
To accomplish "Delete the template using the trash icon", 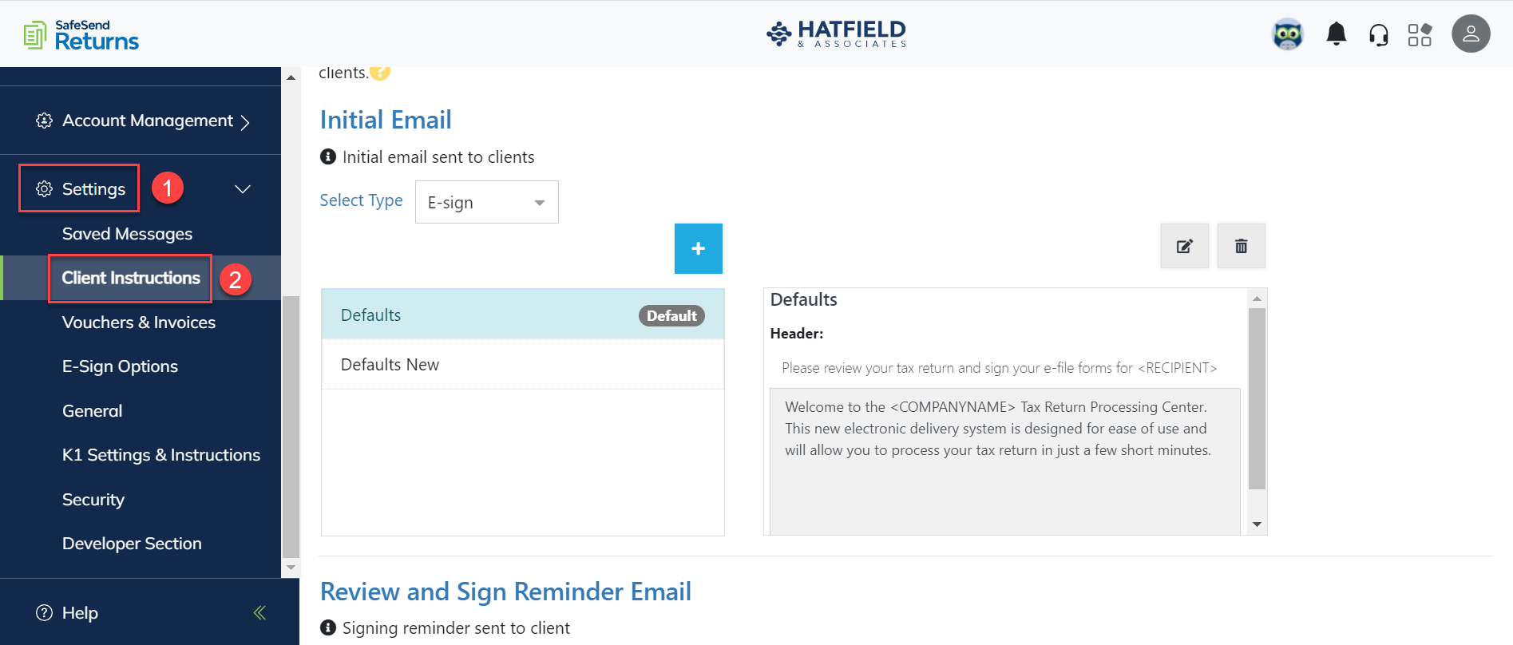I will point(1241,246).
